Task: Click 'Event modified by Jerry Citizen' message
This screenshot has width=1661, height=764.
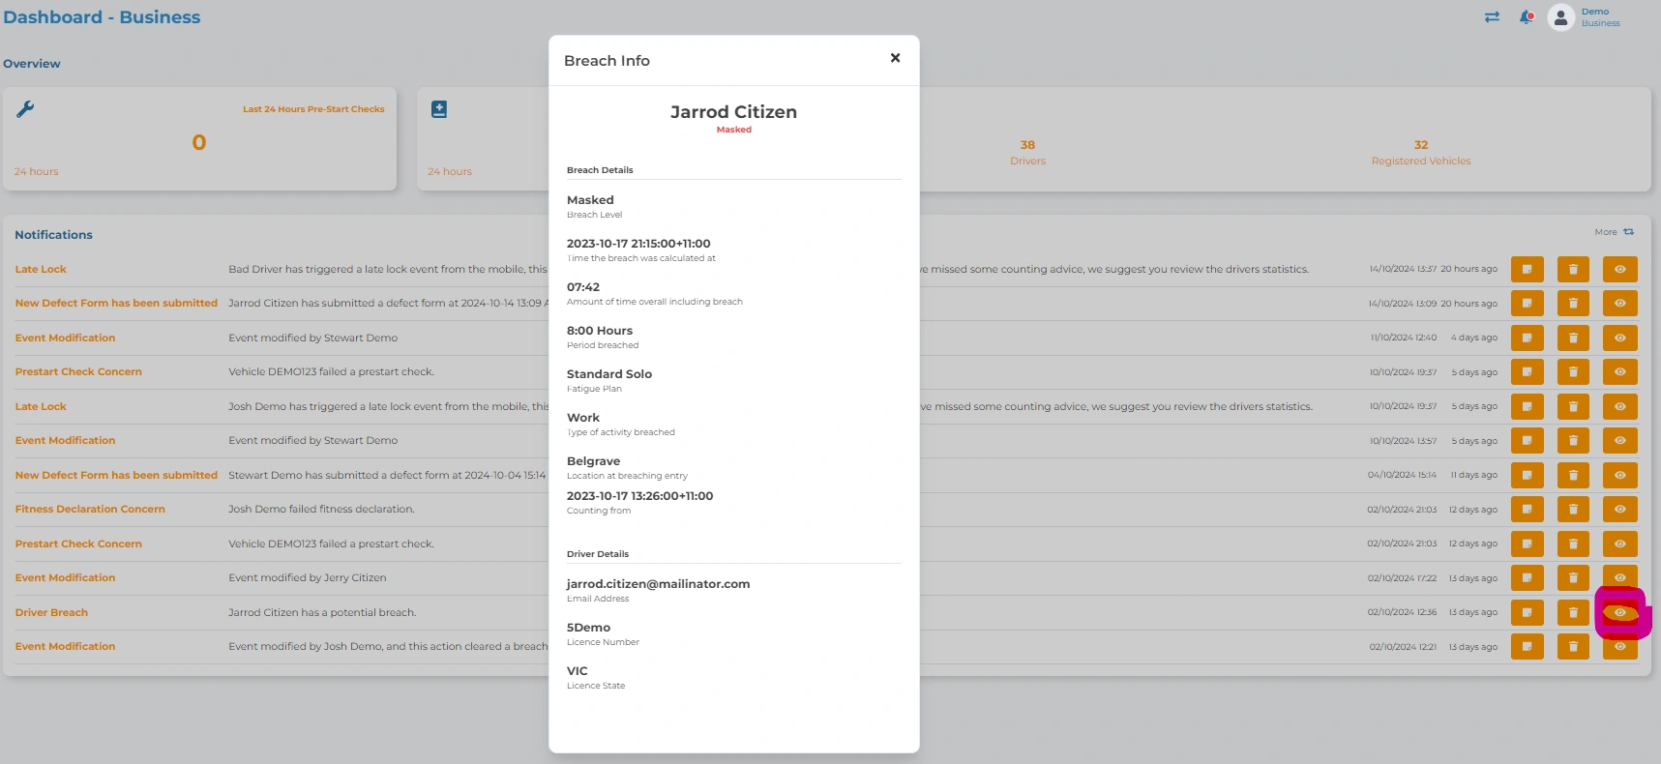Action: pyautogui.click(x=308, y=577)
